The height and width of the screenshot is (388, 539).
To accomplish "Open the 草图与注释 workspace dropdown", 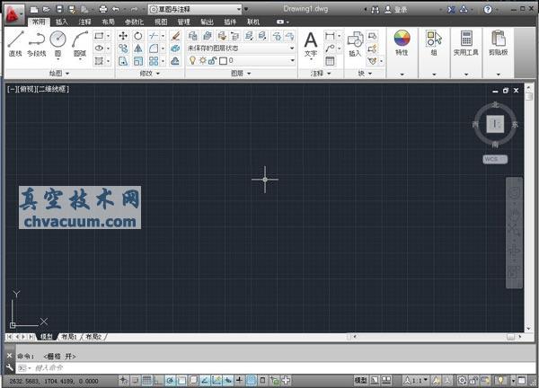I will pyautogui.click(x=195, y=8).
